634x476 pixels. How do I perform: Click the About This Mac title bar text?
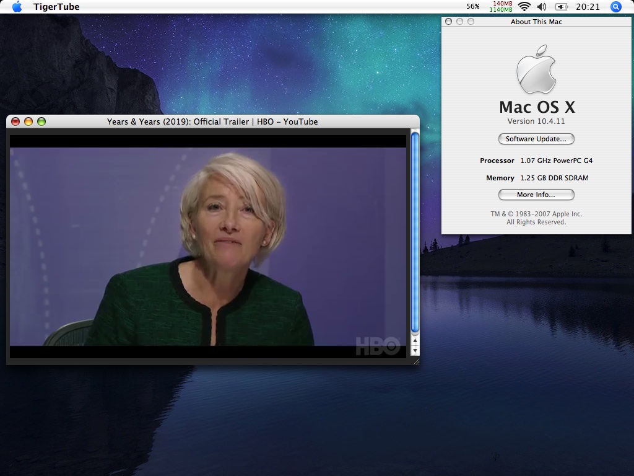(x=536, y=22)
